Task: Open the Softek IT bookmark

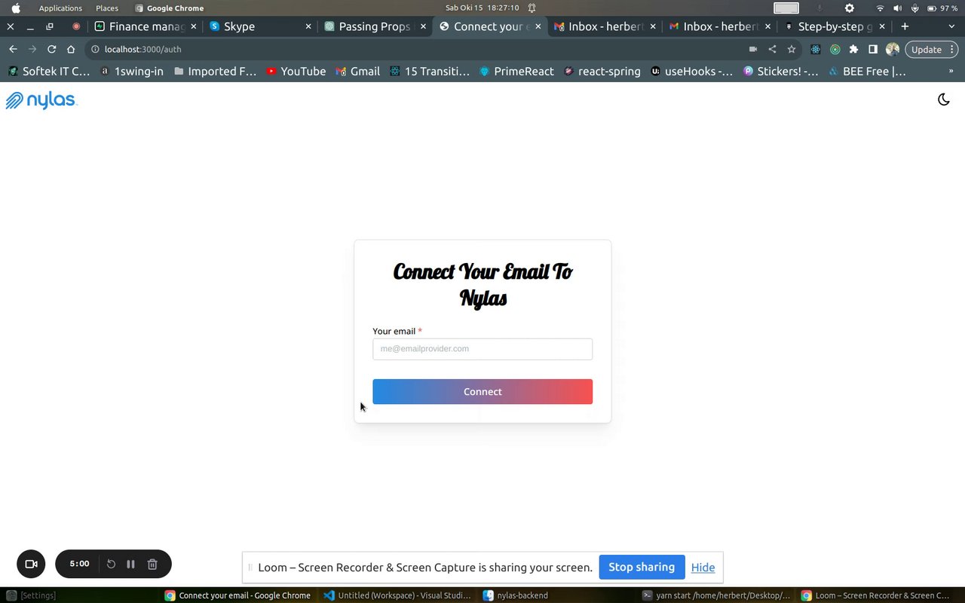Action: click(48, 72)
